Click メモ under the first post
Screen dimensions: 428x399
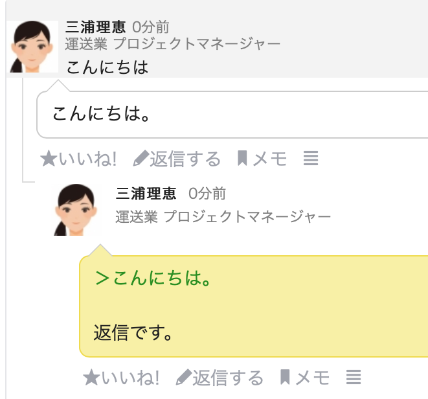click(x=269, y=159)
